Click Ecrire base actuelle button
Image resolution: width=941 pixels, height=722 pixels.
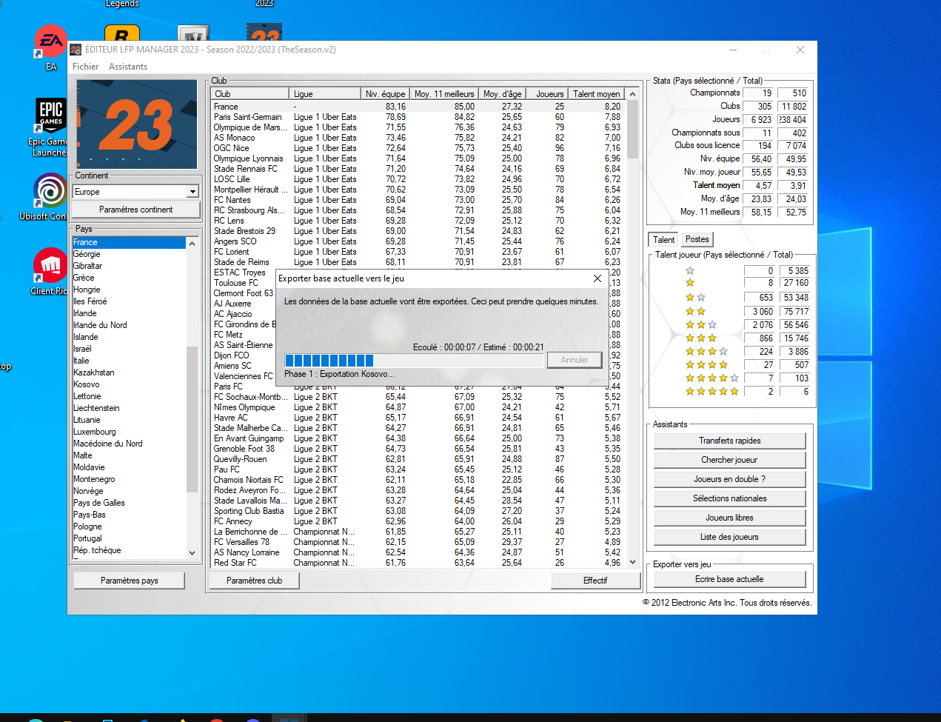[730, 579]
